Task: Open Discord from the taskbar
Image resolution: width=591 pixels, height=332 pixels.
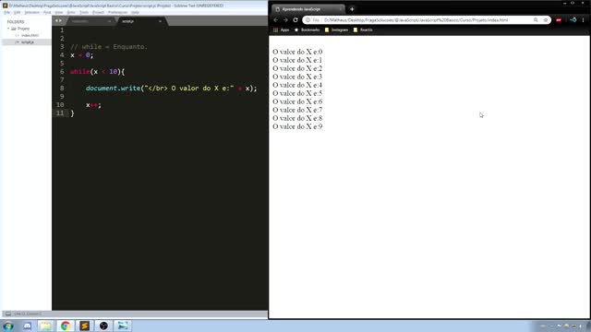Action: click(27, 326)
